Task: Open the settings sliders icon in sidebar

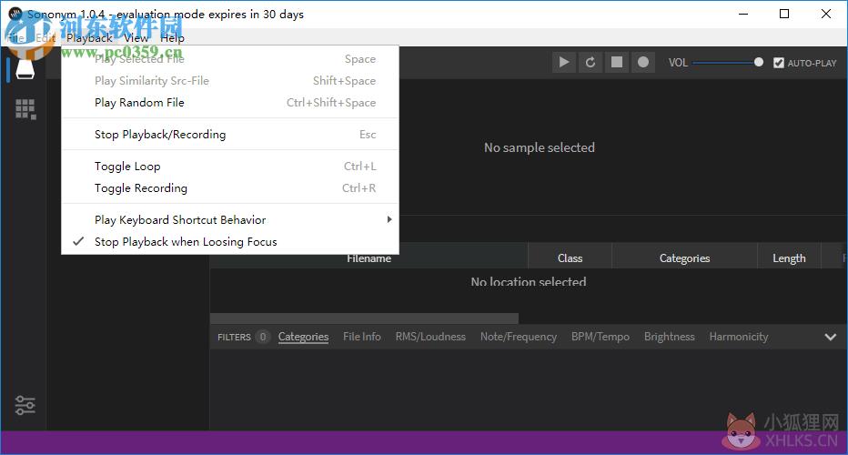Action: 25,405
